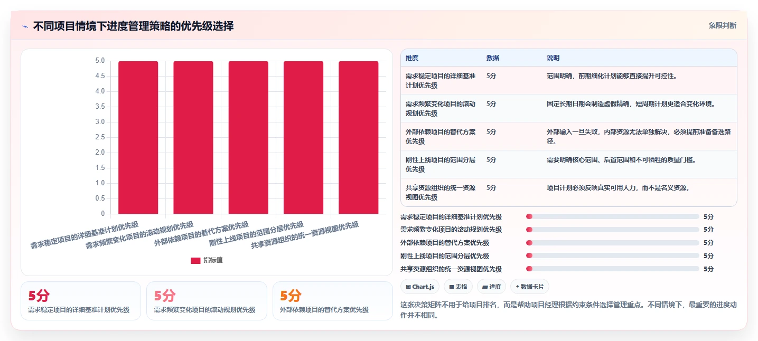
Task: Click the 进度 chip
Action: (491, 287)
